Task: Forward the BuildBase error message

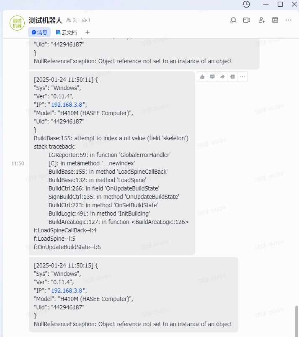Action: click(x=222, y=77)
